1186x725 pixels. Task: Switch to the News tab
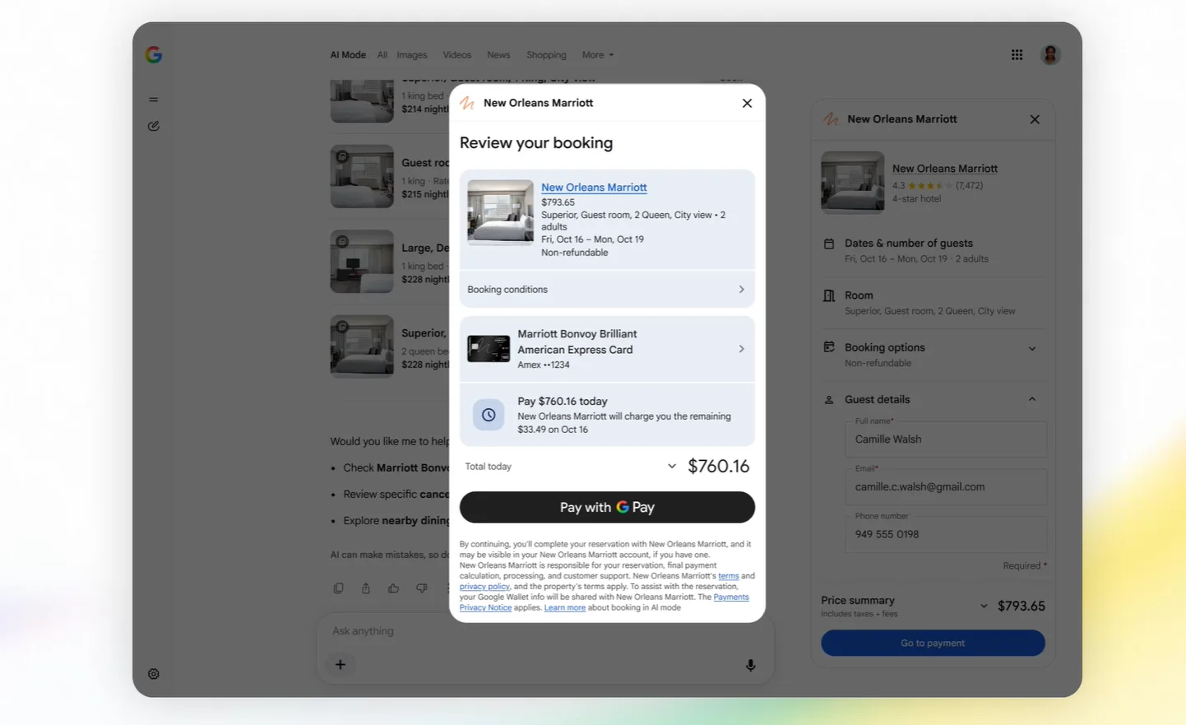coord(498,55)
